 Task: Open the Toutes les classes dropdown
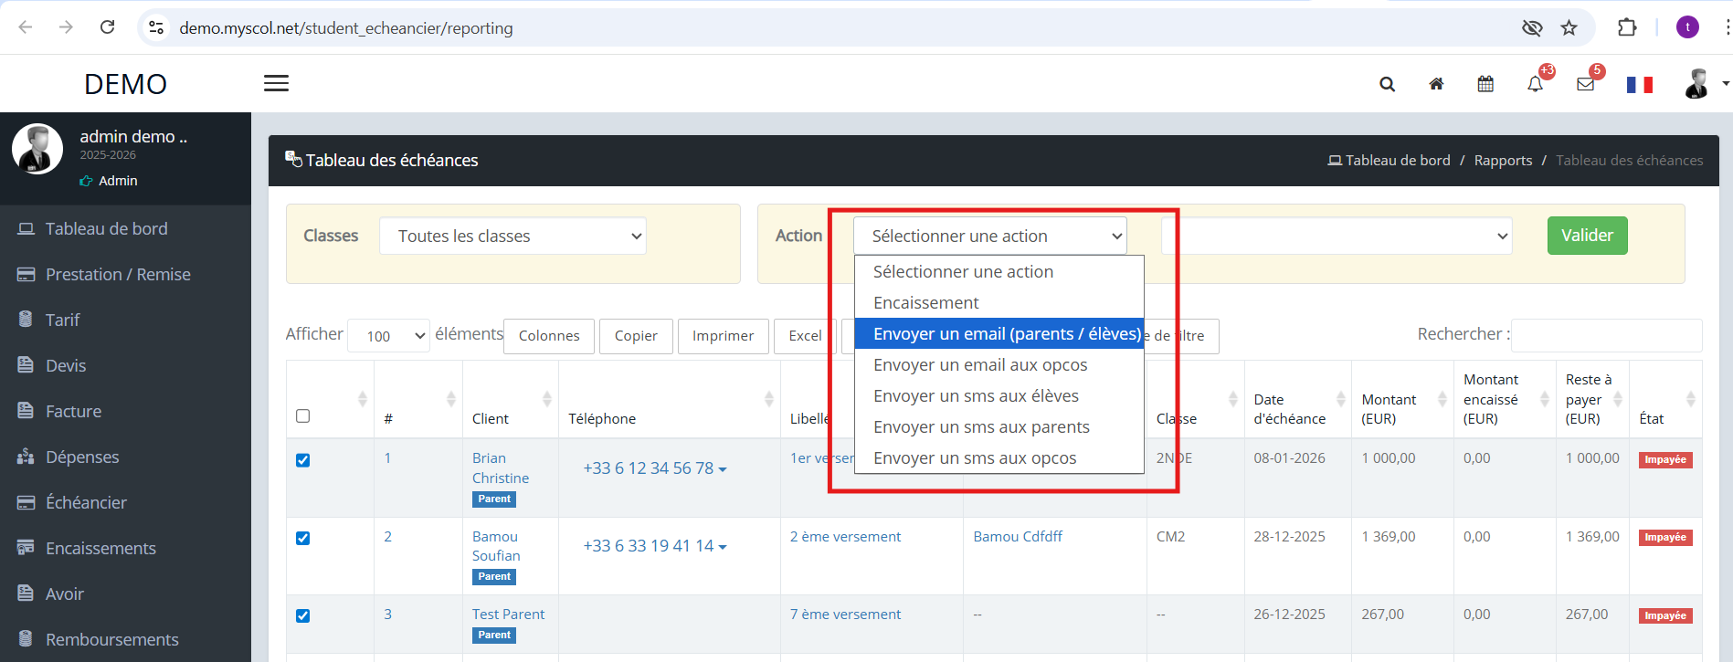[x=513, y=236]
